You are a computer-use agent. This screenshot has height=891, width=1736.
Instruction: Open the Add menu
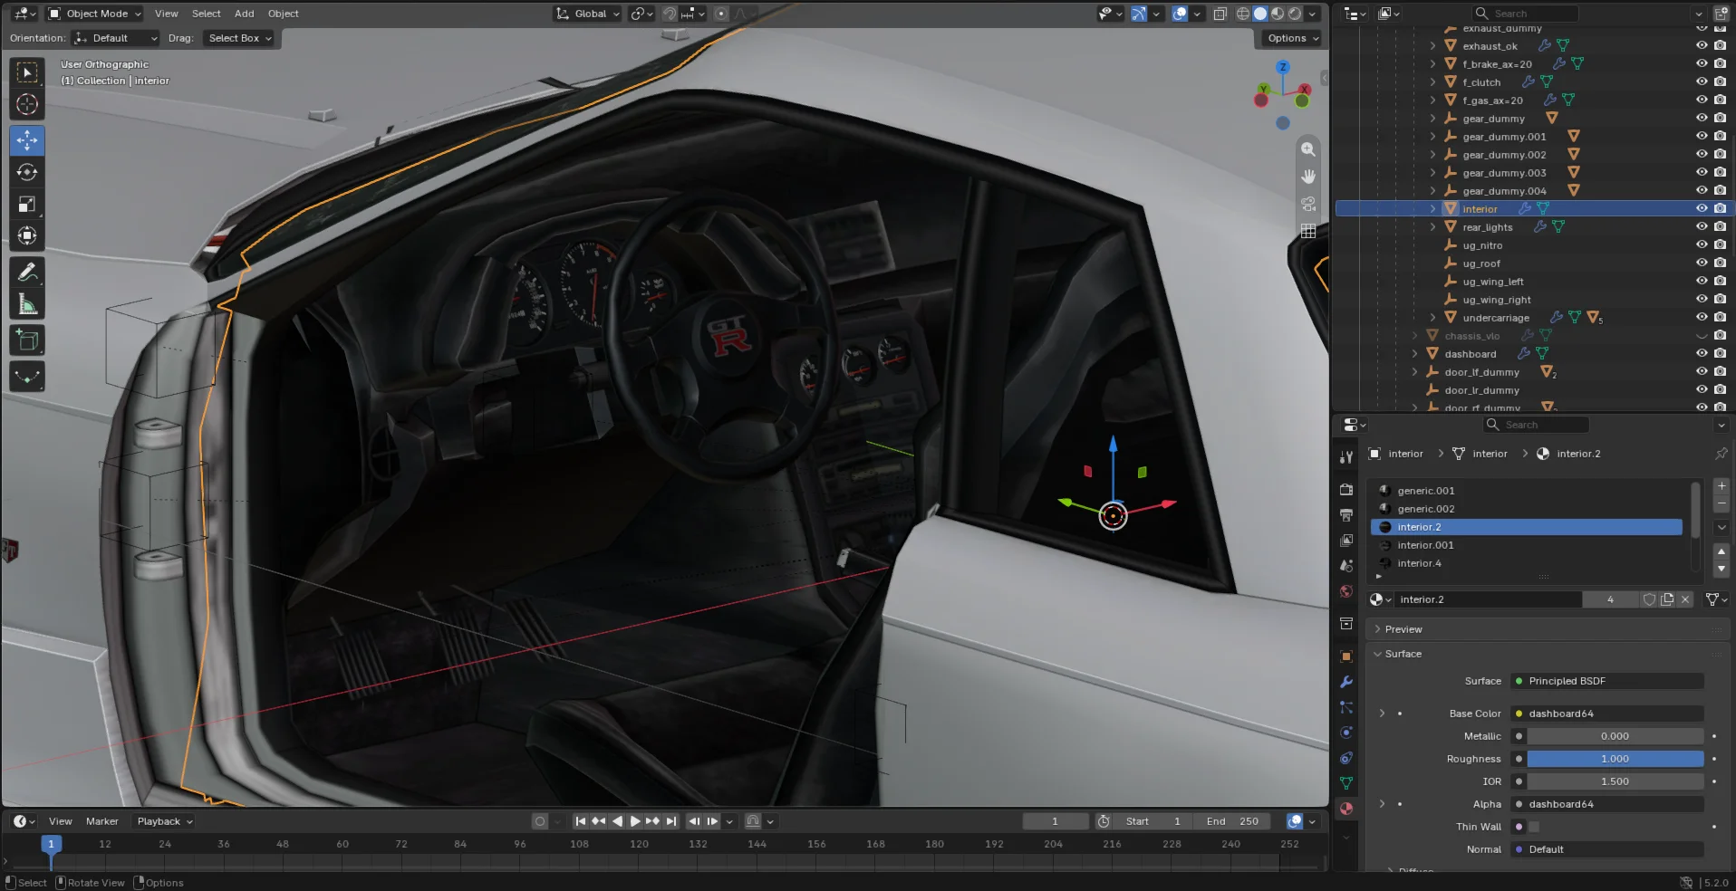click(245, 14)
